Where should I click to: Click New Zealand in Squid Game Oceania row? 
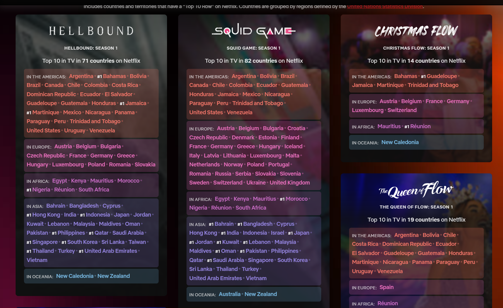[261, 294]
